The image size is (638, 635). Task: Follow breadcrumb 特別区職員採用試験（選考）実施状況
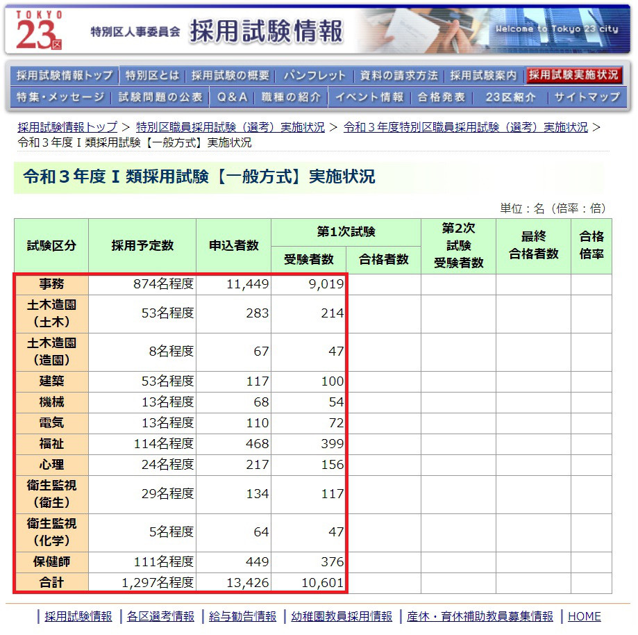[230, 127]
